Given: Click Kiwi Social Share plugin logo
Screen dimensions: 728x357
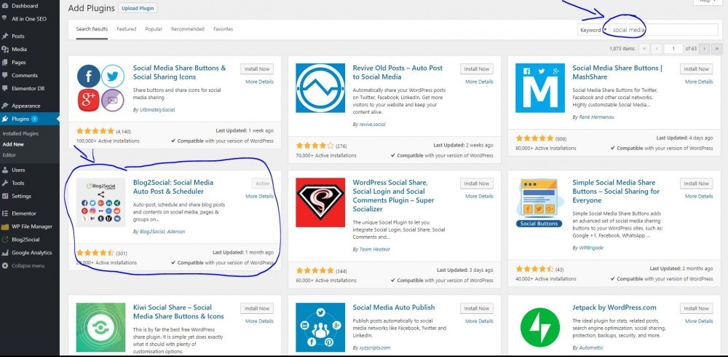Looking at the screenshot, I should (x=100, y=327).
